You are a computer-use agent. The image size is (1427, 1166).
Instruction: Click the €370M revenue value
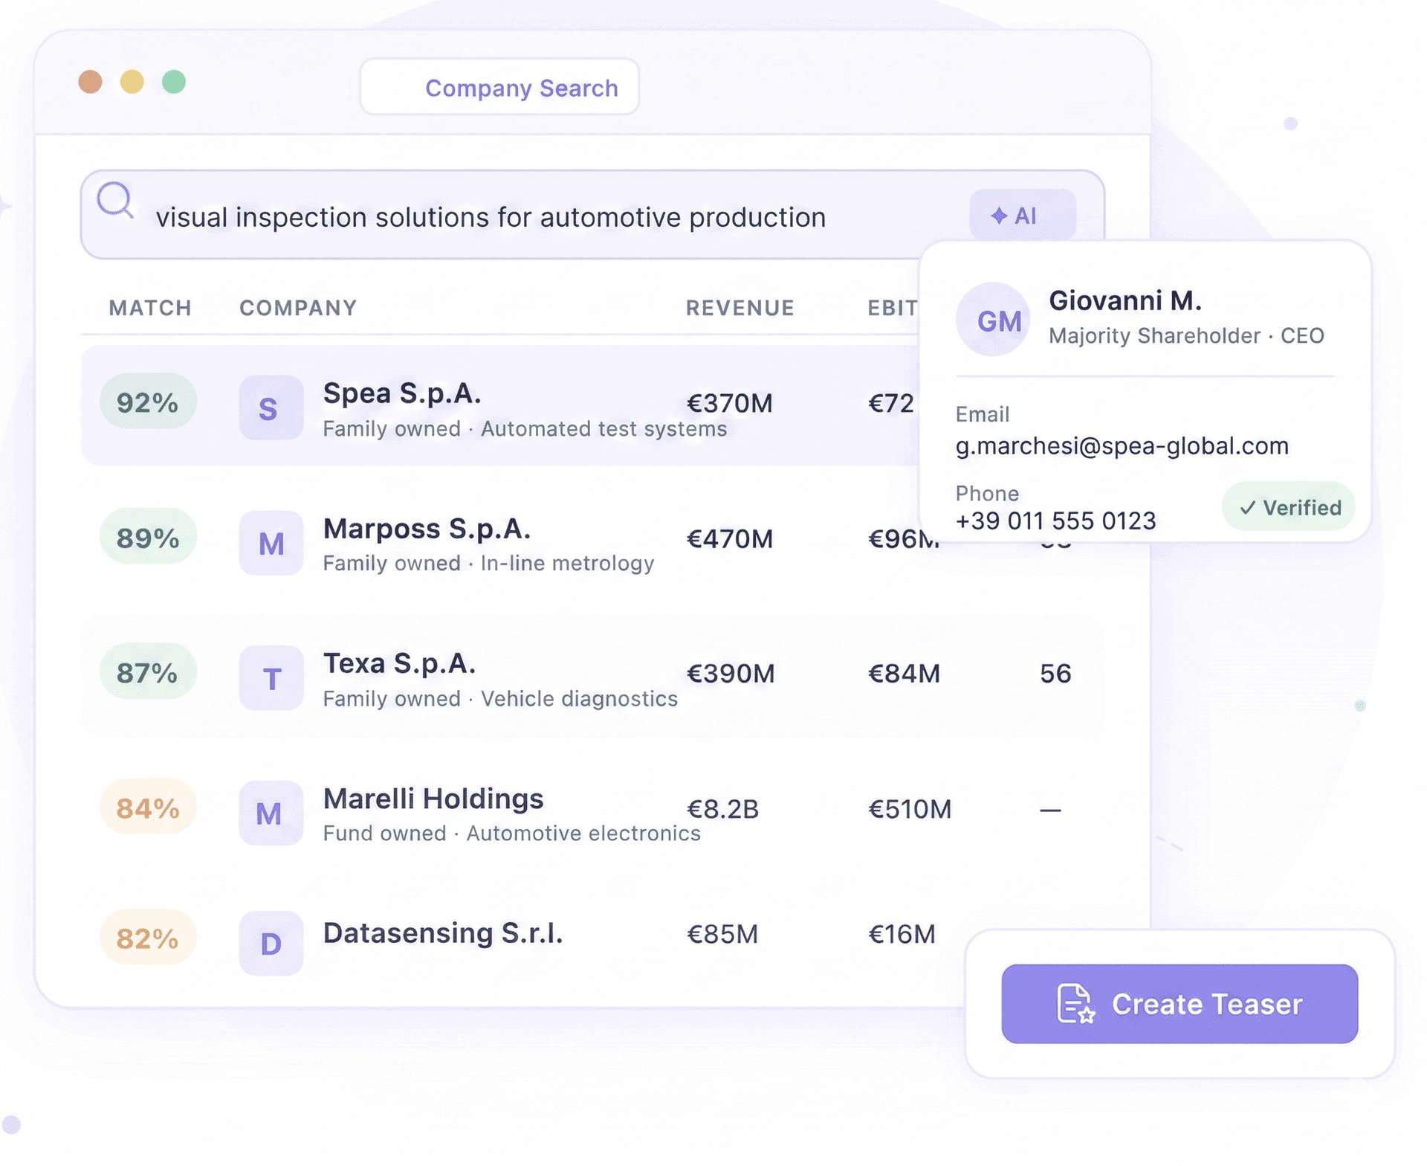click(730, 403)
